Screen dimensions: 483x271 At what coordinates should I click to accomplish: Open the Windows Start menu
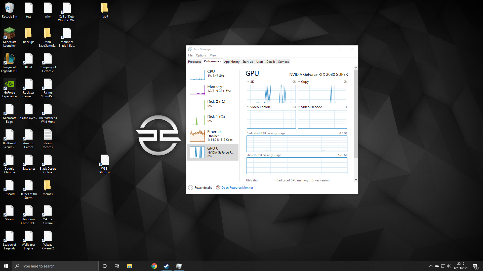pyautogui.click(x=6, y=266)
